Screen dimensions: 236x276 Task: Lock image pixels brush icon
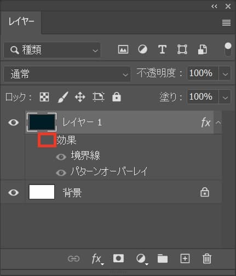tap(63, 97)
